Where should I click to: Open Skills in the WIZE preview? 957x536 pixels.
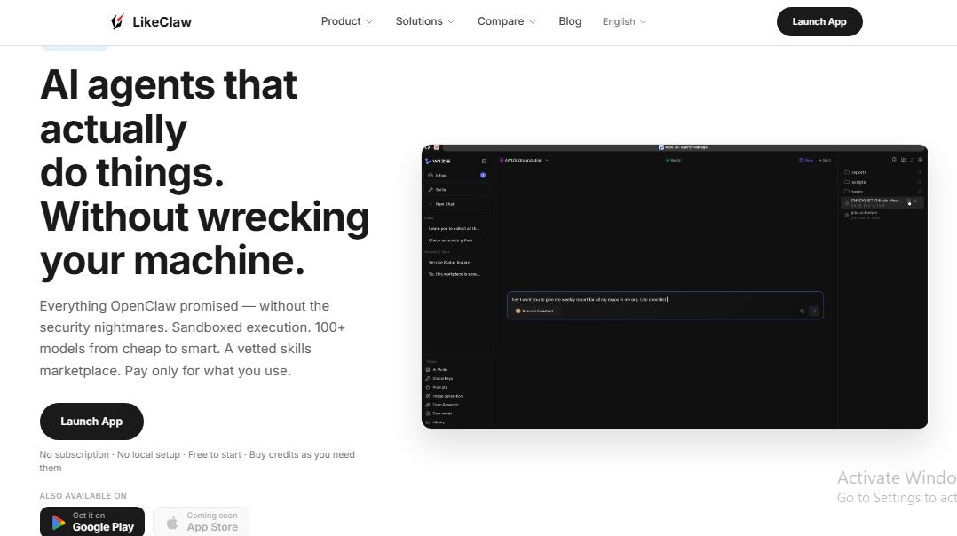456,190
